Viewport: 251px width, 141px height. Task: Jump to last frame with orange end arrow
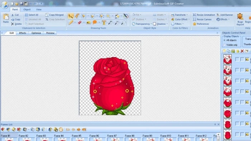coord(84,129)
